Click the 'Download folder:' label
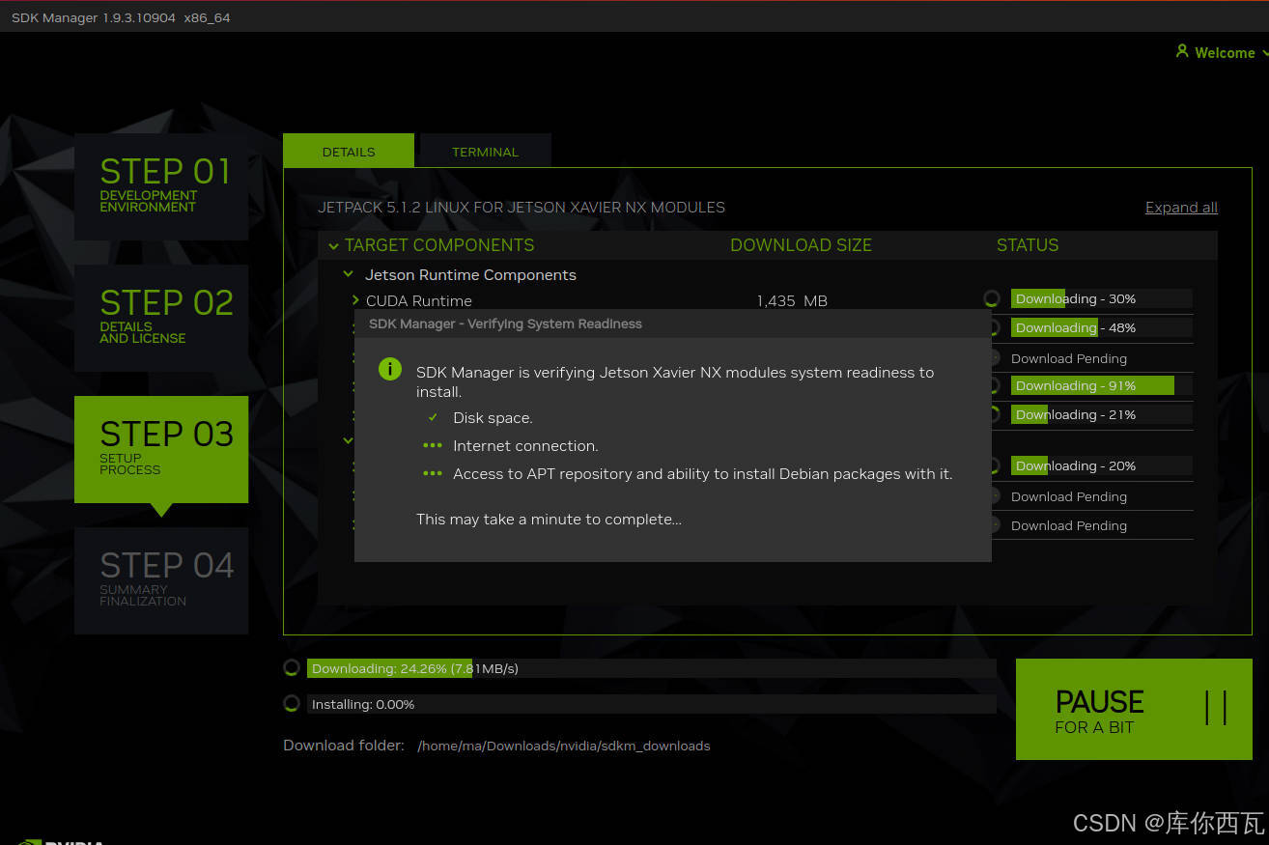 [344, 746]
